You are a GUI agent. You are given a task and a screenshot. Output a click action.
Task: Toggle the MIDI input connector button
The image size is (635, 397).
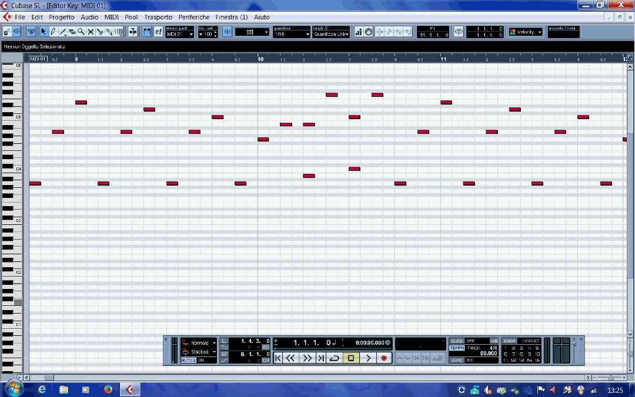tap(369, 32)
